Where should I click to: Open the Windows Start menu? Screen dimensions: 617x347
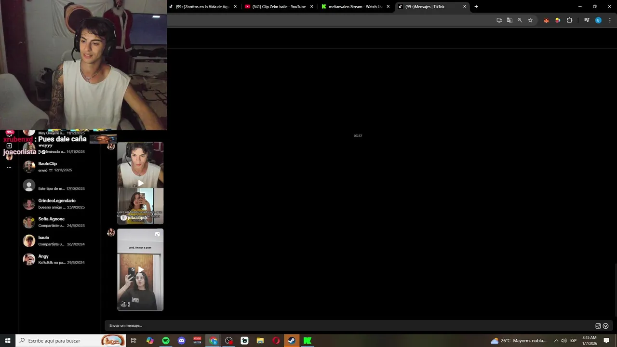coord(8,341)
